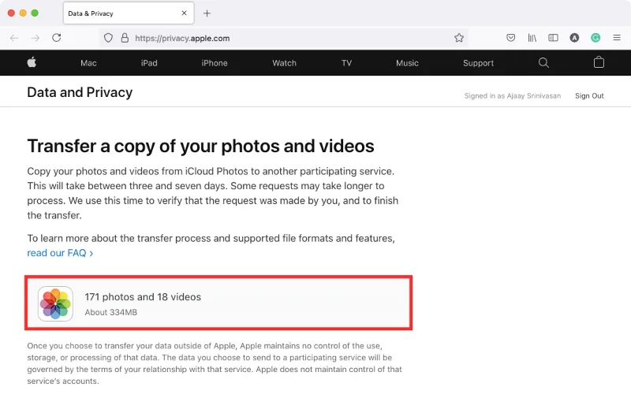Open the Support menu item

coord(478,63)
